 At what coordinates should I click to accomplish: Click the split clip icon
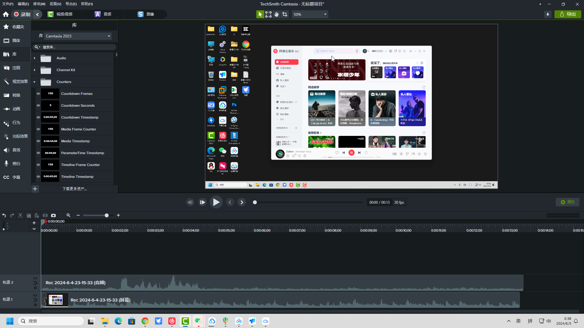[45, 215]
